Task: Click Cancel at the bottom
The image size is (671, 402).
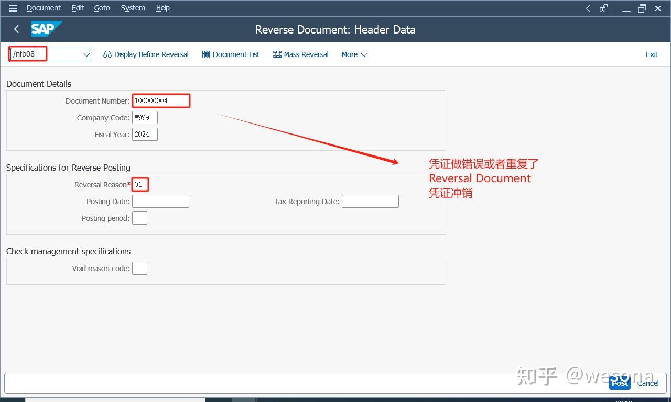Action: (x=648, y=383)
